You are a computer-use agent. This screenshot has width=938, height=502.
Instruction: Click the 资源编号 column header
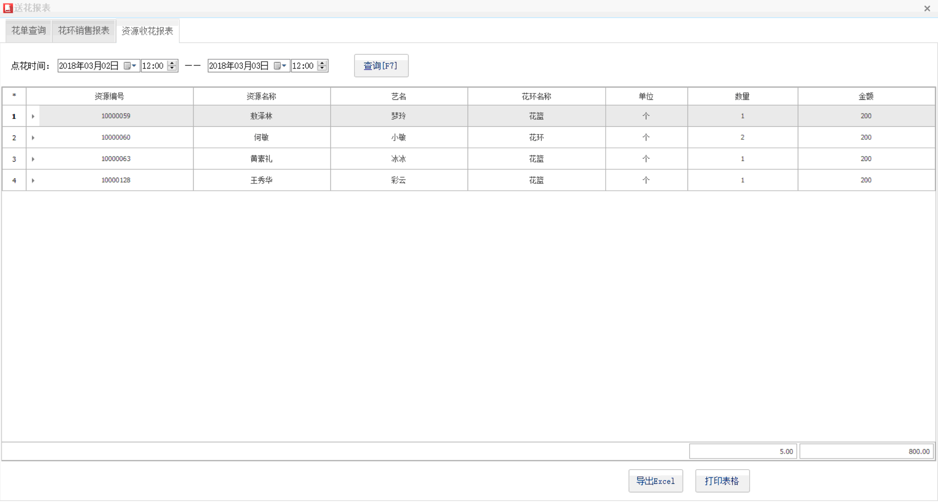[x=110, y=96]
